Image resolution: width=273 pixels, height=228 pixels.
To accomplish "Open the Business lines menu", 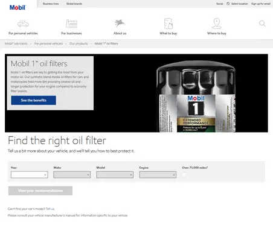I will [x=51, y=4].
